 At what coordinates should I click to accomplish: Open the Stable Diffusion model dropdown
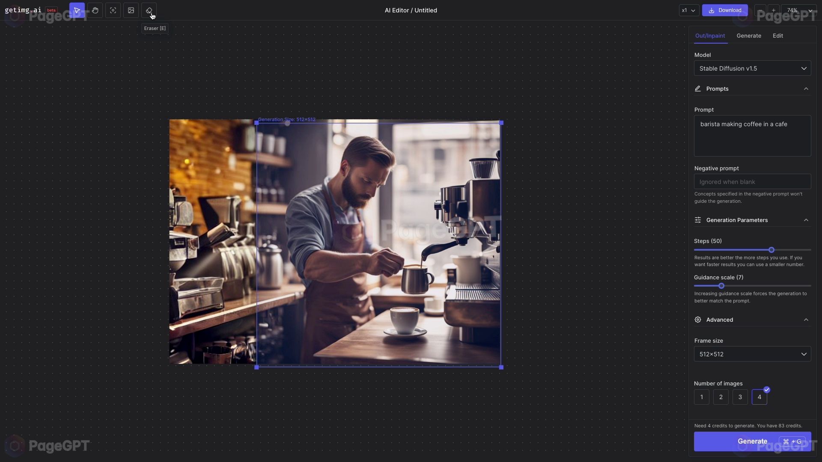pos(752,68)
